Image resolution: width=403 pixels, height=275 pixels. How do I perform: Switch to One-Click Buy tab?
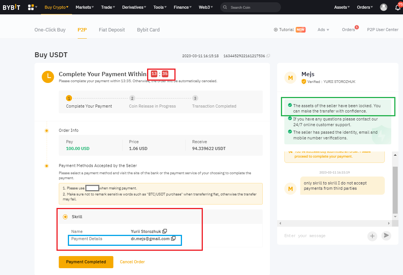tap(50, 30)
